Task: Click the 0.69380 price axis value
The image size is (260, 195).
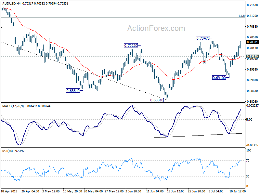Action: [x=253, y=69]
